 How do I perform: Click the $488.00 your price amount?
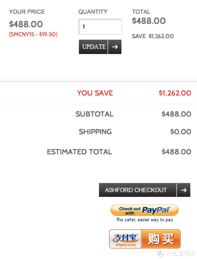[x=26, y=24]
